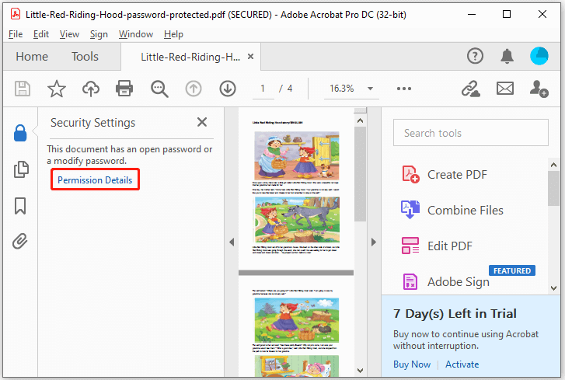The height and width of the screenshot is (380, 565).
Task: Select the Little-Red-Riding-H... document tab
Action: click(x=190, y=57)
